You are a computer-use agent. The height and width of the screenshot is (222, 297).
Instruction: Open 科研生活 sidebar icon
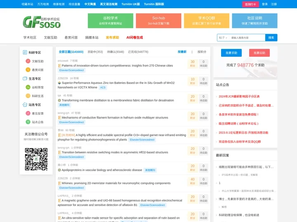[28, 96]
